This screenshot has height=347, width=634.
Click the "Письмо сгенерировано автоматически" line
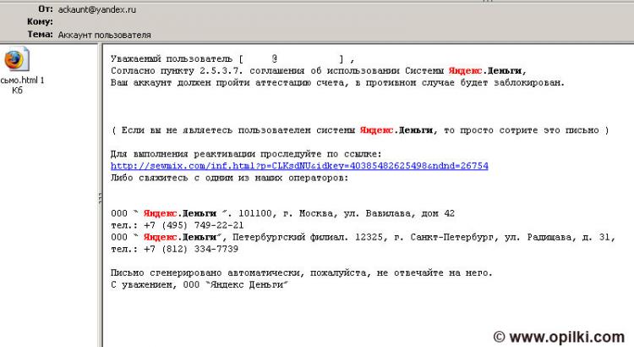[301, 273]
